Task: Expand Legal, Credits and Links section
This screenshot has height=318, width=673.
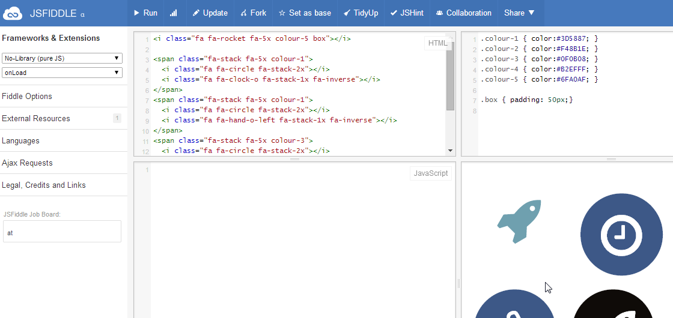Action: (64, 185)
